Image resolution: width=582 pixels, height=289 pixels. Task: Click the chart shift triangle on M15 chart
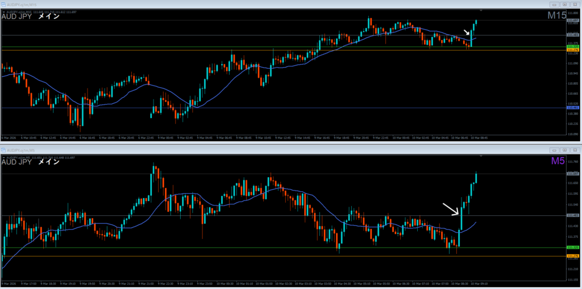[x=481, y=10]
